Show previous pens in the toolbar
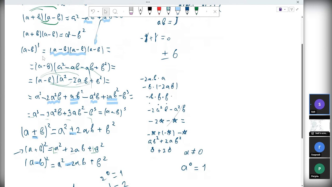 point(123,11)
